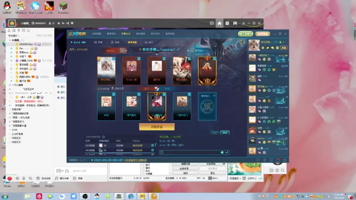
Task: Toggle the 开启内键 checkbox under team cards
Action: [x=98, y=88]
